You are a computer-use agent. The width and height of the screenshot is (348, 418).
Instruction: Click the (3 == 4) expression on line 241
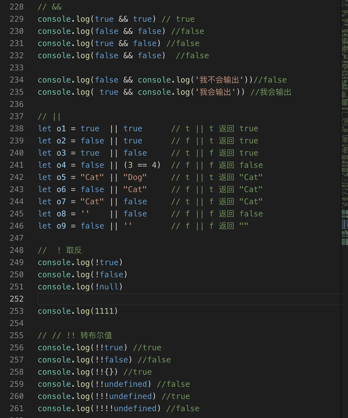click(x=142, y=165)
